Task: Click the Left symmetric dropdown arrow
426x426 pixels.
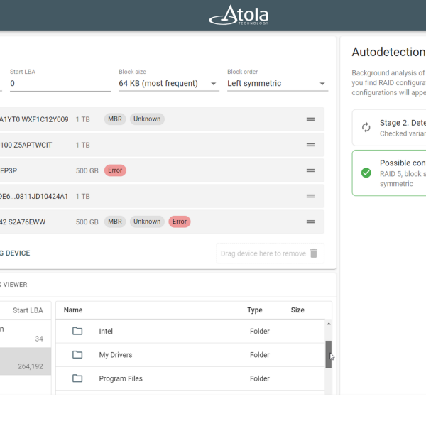Action: (x=322, y=84)
